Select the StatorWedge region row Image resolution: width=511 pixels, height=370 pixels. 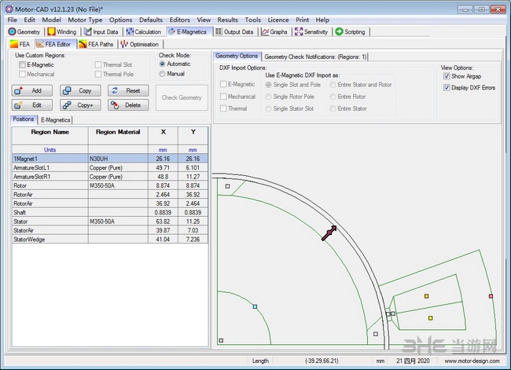(x=110, y=240)
